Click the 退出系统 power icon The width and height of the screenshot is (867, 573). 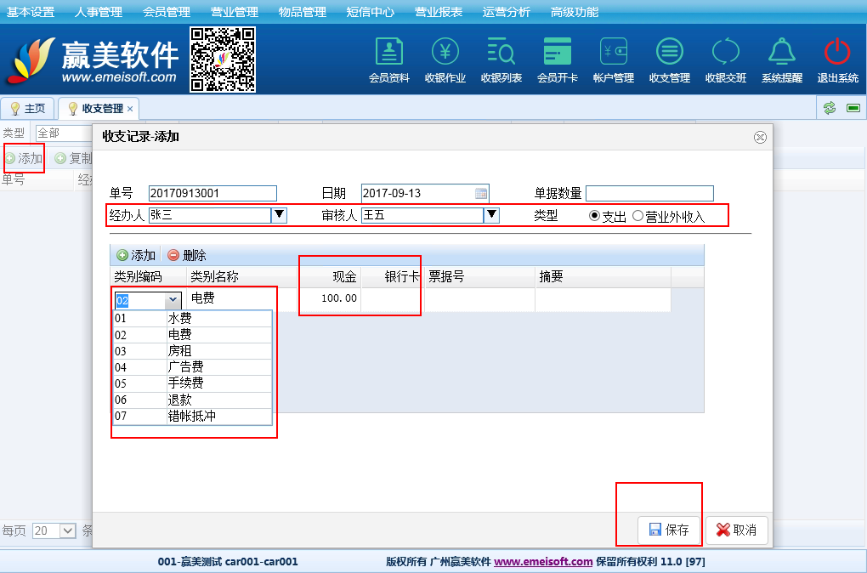click(x=837, y=53)
